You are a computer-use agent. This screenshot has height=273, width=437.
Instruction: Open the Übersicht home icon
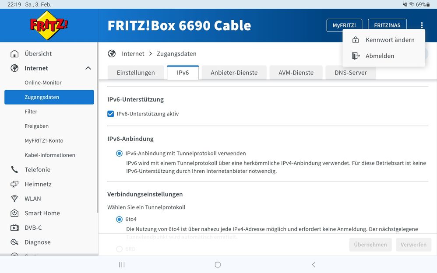coord(15,53)
